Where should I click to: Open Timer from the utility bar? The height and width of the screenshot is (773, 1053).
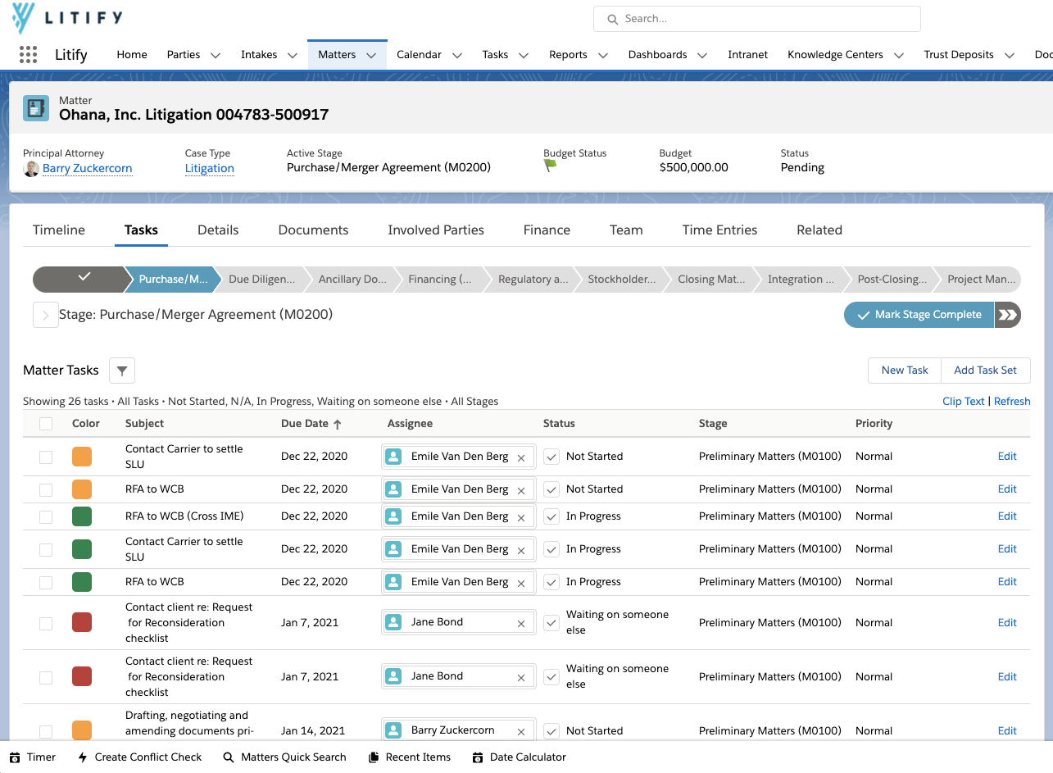click(33, 757)
